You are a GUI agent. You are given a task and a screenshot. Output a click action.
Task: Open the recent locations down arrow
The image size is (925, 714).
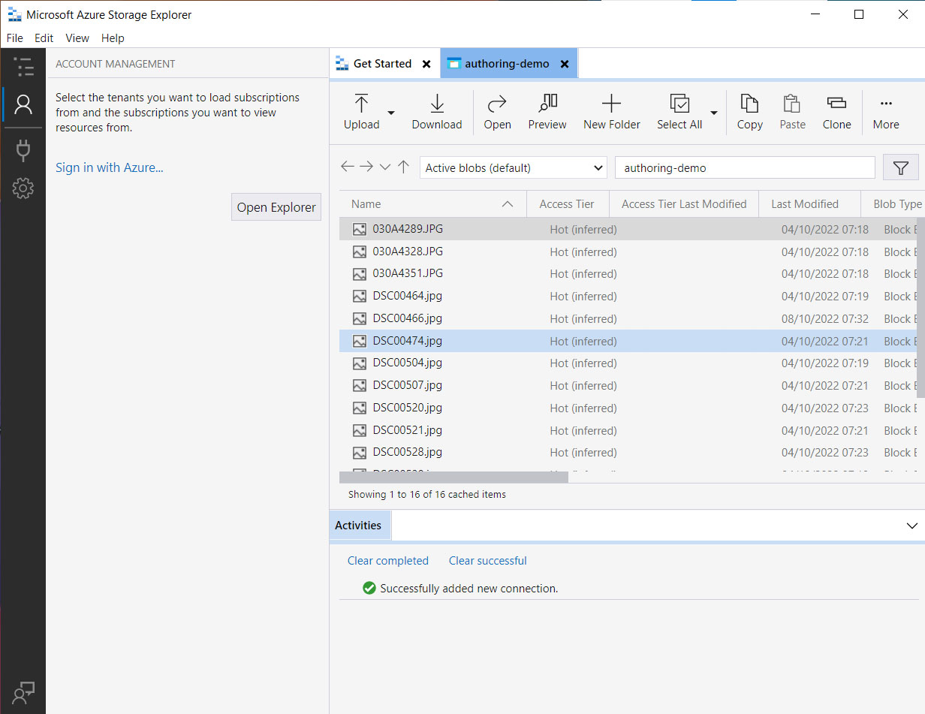(385, 167)
